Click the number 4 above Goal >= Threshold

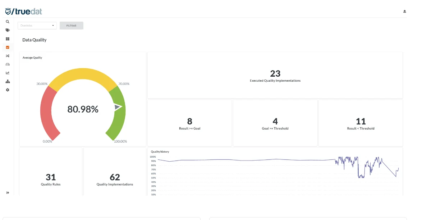[x=275, y=121]
